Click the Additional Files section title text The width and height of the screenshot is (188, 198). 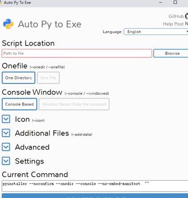click(42, 133)
